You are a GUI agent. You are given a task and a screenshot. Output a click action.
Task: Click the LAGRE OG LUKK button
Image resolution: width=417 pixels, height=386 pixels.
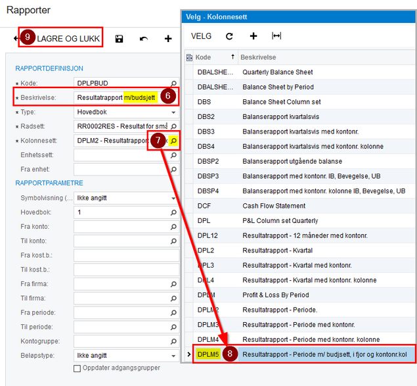click(x=60, y=37)
